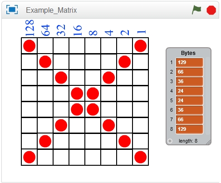This screenshot has height=183, width=221.
Task: Select Bytes list item 7 value 66
Action: pos(189,119)
